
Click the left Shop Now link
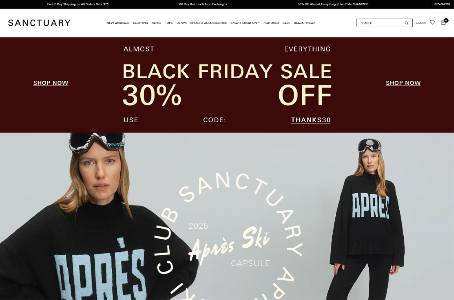tap(51, 83)
